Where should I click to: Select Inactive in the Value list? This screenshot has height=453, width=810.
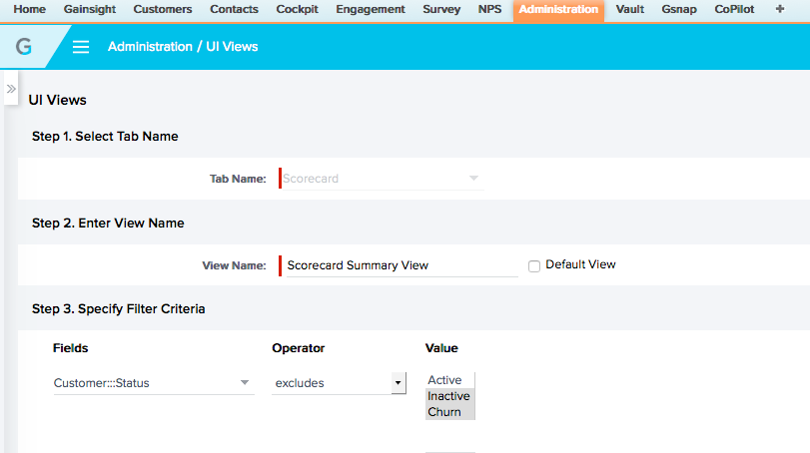[449, 396]
